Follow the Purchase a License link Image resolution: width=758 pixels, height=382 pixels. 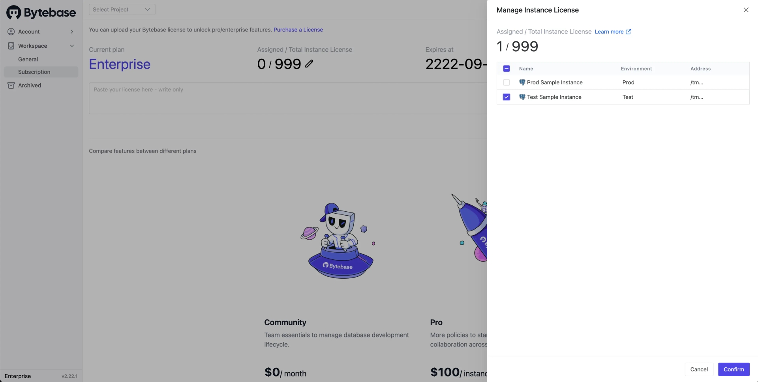pyautogui.click(x=298, y=30)
